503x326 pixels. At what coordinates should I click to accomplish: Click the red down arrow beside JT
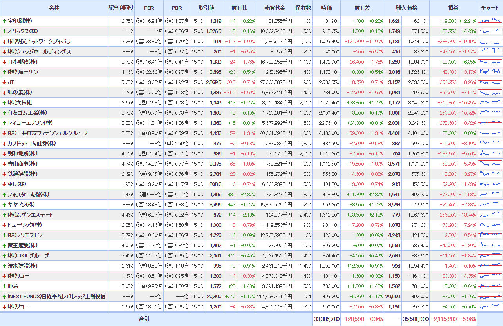coord(4,82)
